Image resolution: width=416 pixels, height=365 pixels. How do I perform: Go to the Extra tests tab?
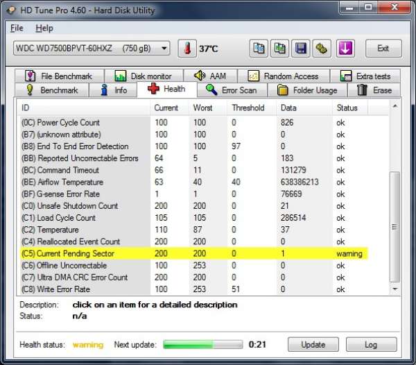(x=365, y=76)
